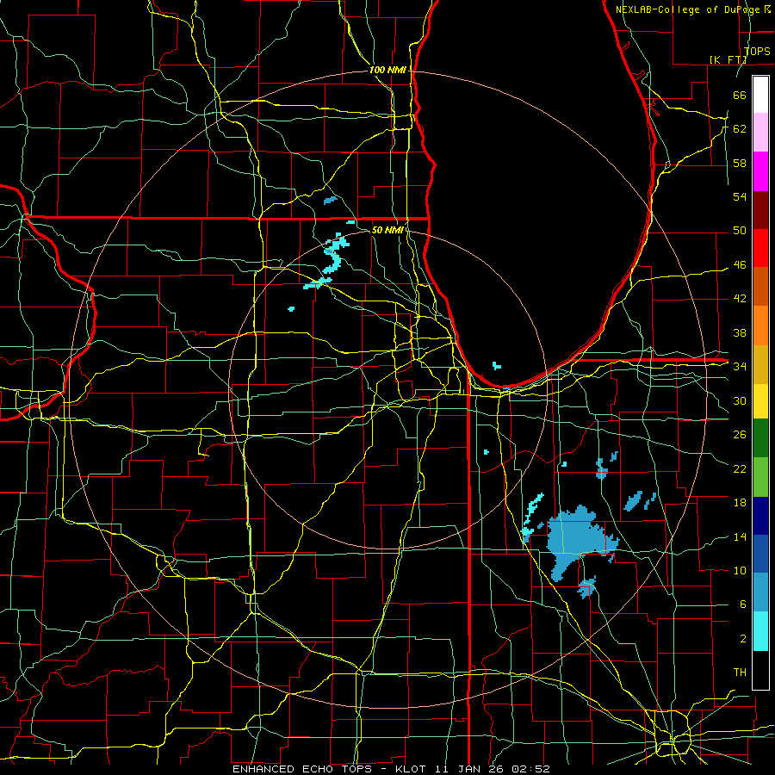
Task: Click the legend label 'TH'
Action: click(x=740, y=672)
